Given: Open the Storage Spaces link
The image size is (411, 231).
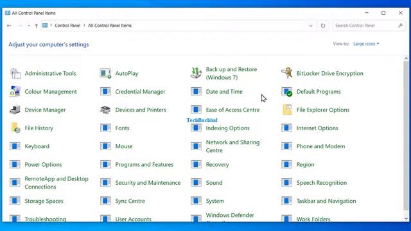Looking at the screenshot, I should click(44, 201).
